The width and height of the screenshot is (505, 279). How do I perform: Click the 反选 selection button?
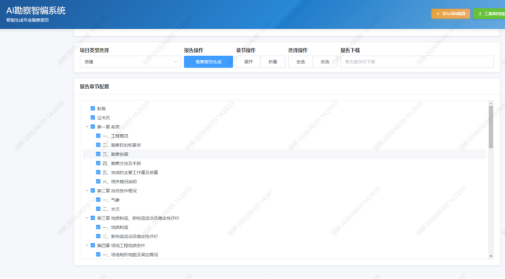[325, 62]
